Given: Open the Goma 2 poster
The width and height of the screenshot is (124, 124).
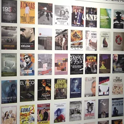Looking at the screenshot, I should click(x=27, y=114).
